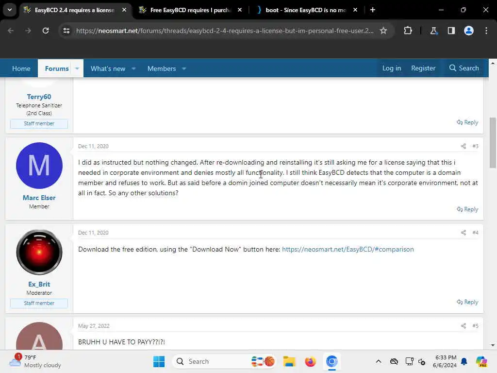Open What's new section
Screen dimensions: 497x373
pos(108,68)
